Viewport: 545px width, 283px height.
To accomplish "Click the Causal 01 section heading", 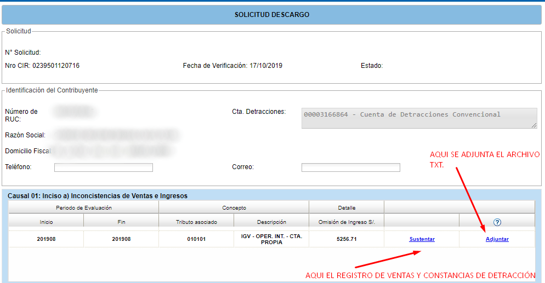I will pyautogui.click(x=98, y=195).
